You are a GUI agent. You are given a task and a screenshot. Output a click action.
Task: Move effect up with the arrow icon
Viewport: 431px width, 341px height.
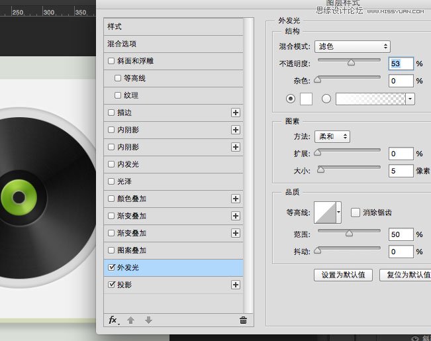[131, 320]
